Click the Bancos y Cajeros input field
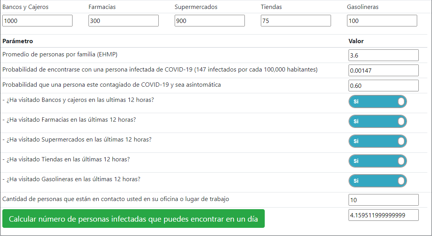 tap(37, 21)
